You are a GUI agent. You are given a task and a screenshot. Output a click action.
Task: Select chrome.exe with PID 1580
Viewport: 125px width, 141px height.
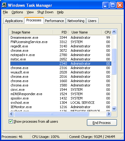61,85
